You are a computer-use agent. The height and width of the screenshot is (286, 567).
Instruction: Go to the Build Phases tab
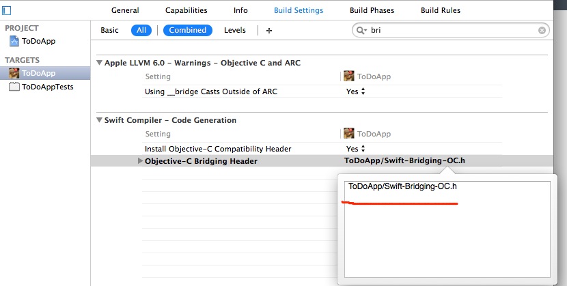(372, 10)
